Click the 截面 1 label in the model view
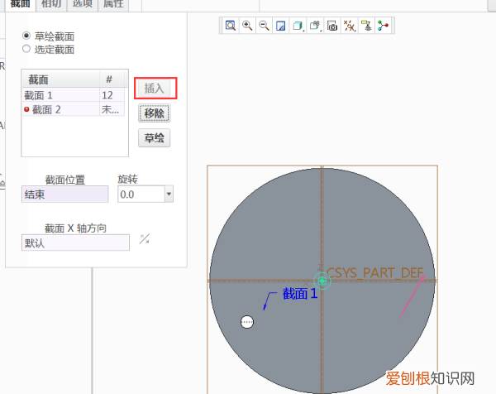 pyautogui.click(x=300, y=294)
